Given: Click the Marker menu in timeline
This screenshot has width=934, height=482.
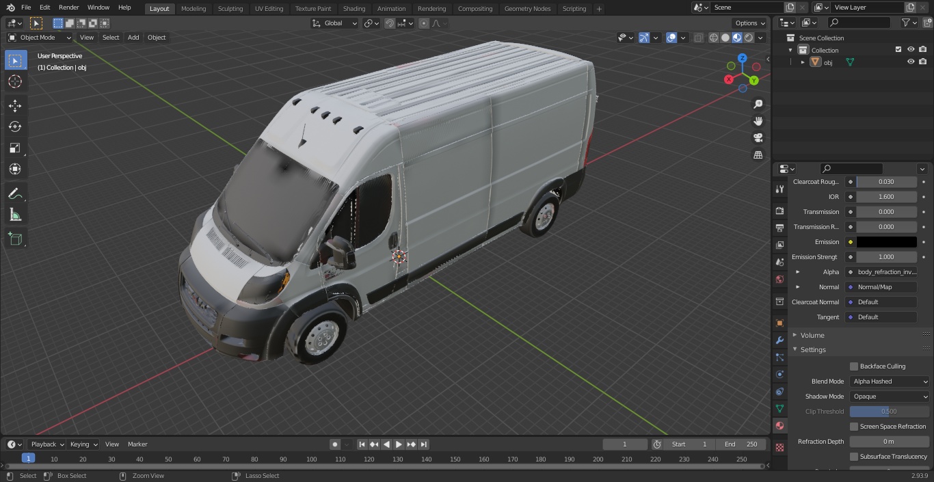Looking at the screenshot, I should (x=137, y=444).
